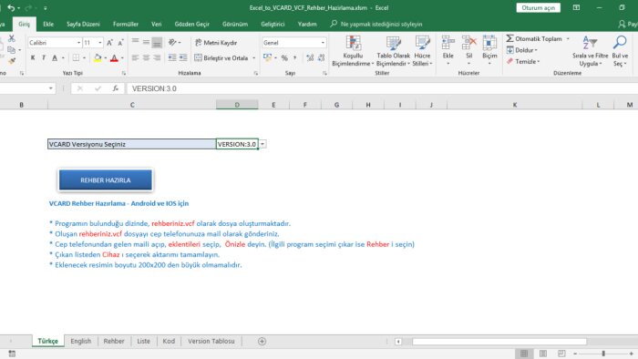
Task: Switch to page layout view icon
Action: (x=543, y=354)
